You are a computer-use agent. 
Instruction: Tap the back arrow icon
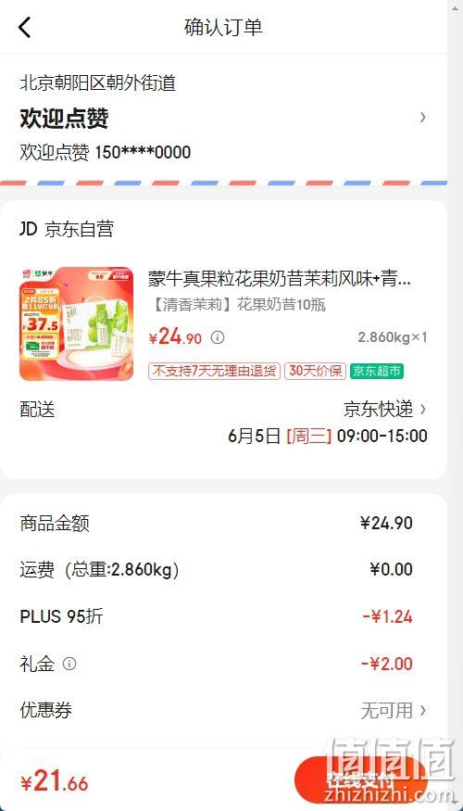click(x=24, y=27)
